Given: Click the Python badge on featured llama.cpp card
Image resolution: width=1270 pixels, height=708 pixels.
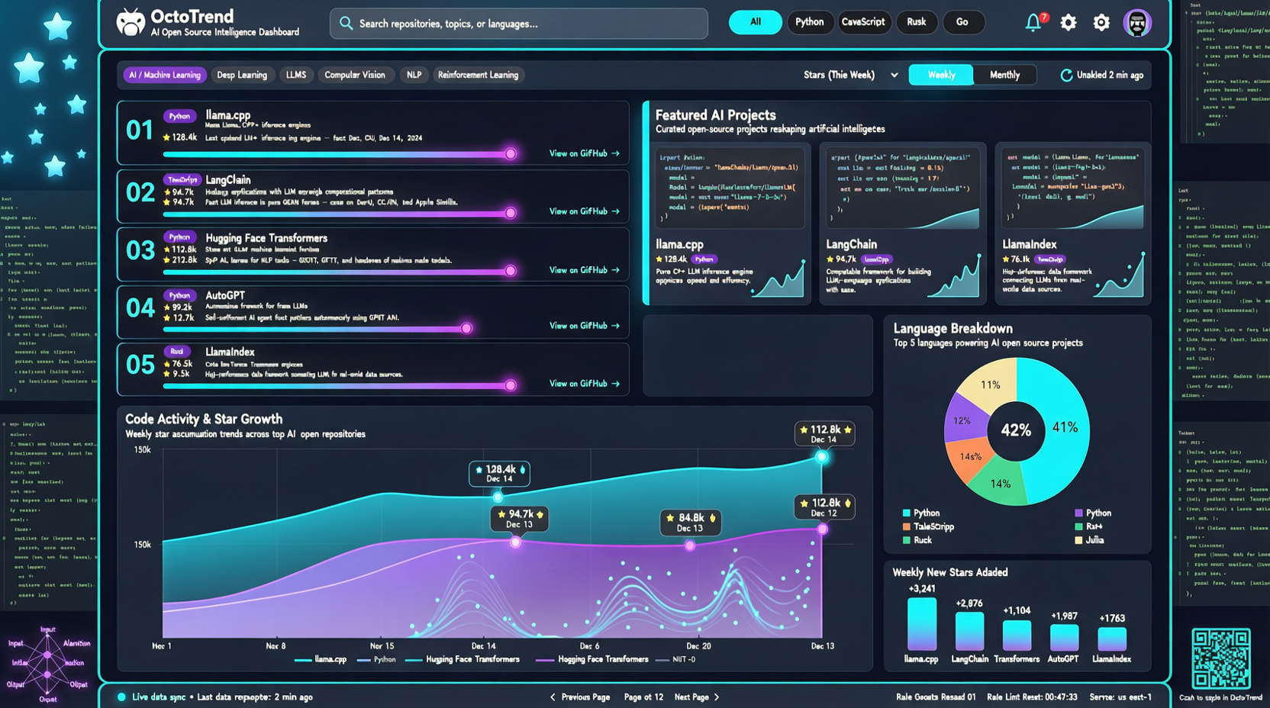Looking at the screenshot, I should [704, 259].
